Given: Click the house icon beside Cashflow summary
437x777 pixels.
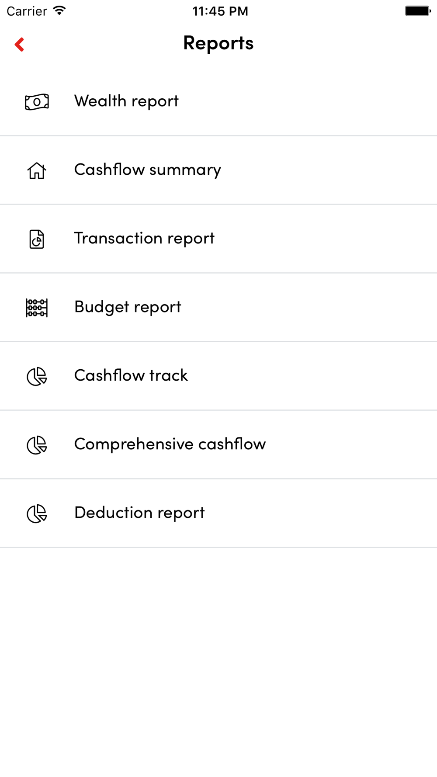Looking at the screenshot, I should (x=37, y=170).
